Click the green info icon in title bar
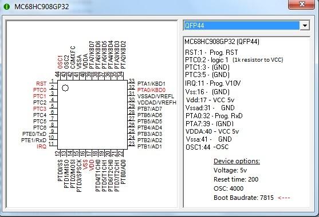Image resolution: width=319 pixels, height=217 pixels. click(x=7, y=7)
